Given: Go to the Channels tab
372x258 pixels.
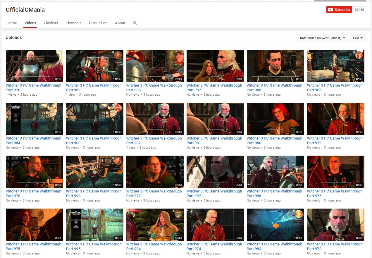Looking at the screenshot, I should [73, 23].
